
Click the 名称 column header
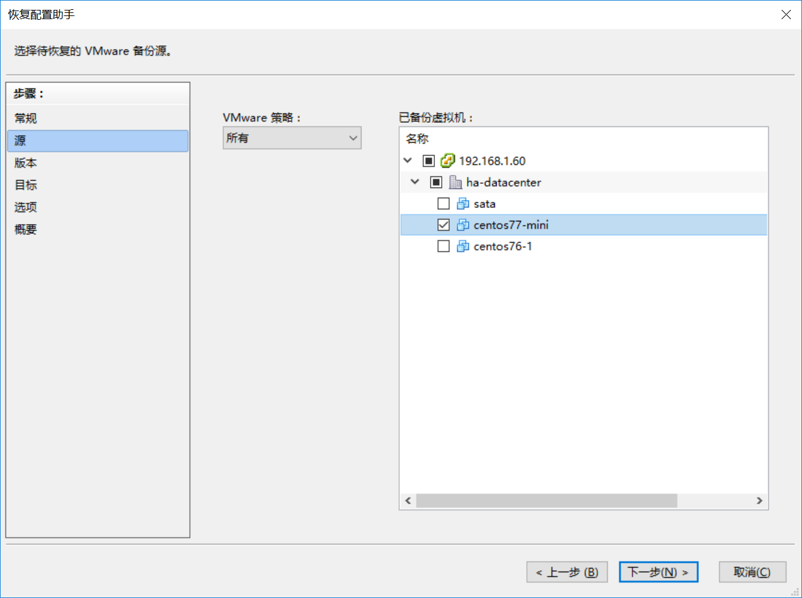click(417, 139)
